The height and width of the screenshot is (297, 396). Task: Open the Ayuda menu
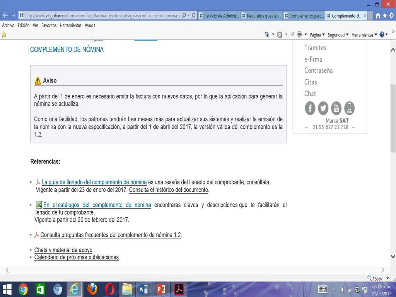coord(90,25)
